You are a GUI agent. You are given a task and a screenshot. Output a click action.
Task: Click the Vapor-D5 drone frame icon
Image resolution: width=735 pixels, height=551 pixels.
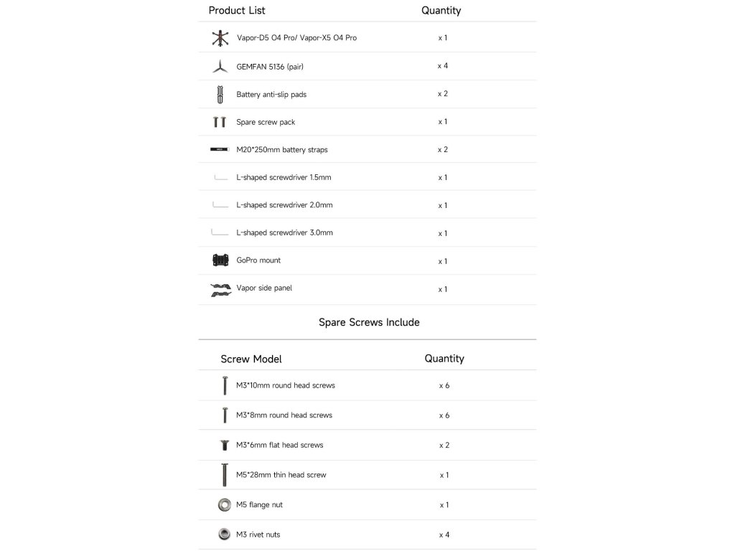pyautogui.click(x=220, y=38)
